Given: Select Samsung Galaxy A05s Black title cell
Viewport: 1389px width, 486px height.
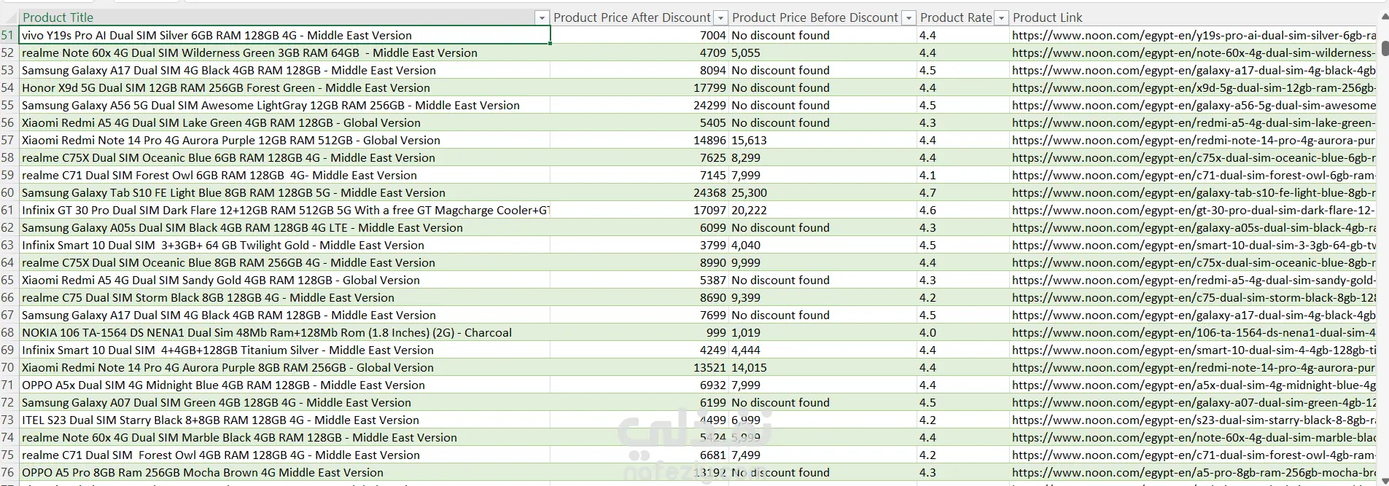Looking at the screenshot, I should 284,227.
